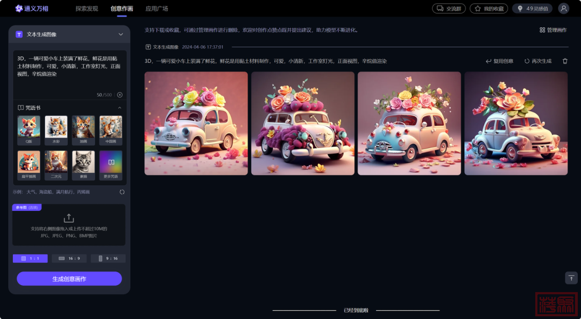The image size is (581, 319).
Task: Click the upload reference image icon
Action: click(69, 218)
